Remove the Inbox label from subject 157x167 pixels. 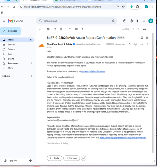(x=123, y=38)
